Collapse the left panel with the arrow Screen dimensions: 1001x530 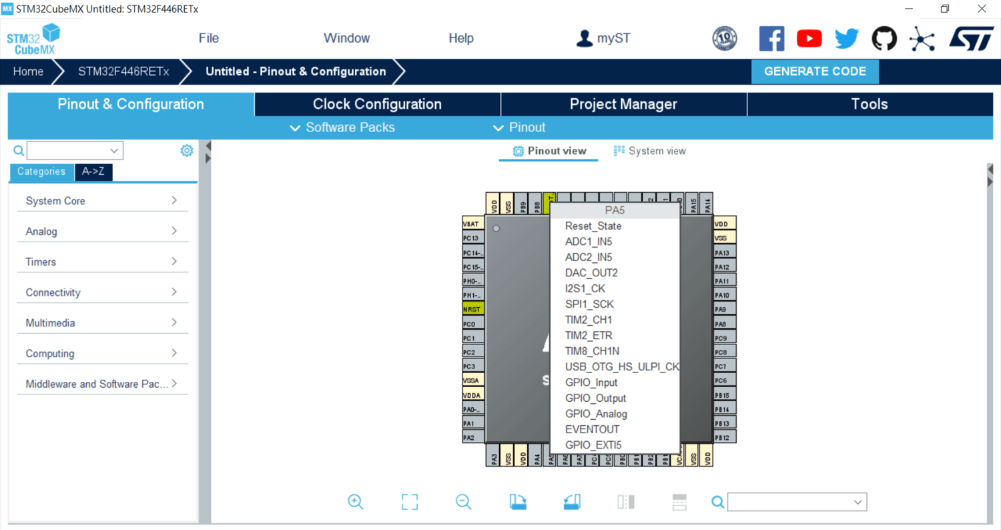[x=208, y=146]
